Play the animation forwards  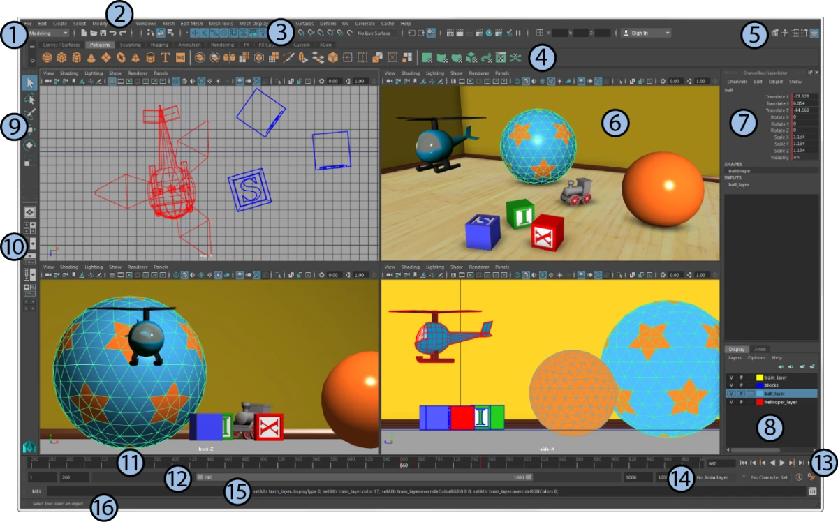click(x=782, y=463)
